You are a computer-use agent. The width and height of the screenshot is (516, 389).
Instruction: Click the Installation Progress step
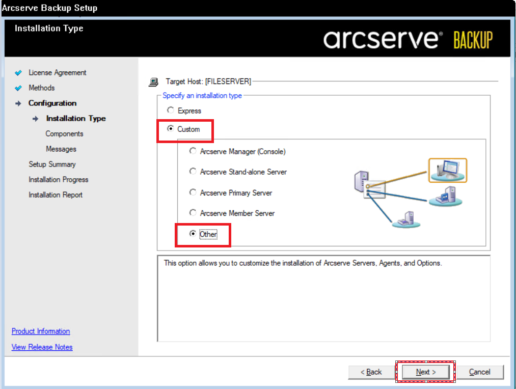click(x=58, y=180)
